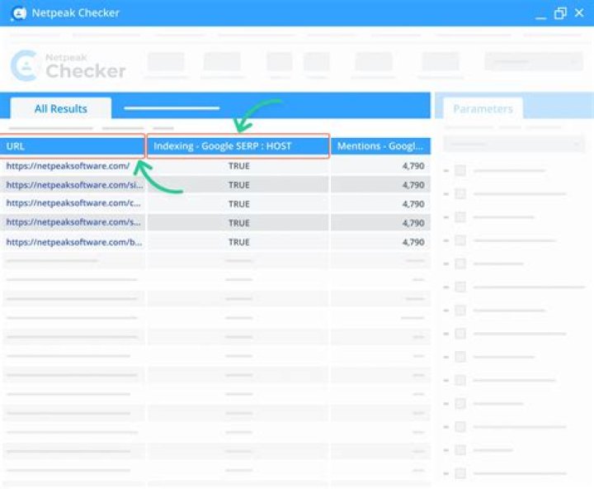Open the https://netpeaksoftware.com/b... URL

74,242
